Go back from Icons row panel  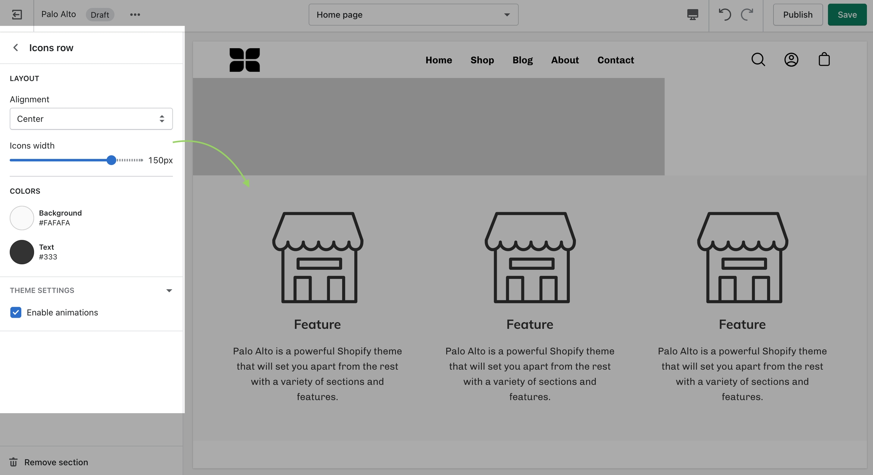[16, 47]
